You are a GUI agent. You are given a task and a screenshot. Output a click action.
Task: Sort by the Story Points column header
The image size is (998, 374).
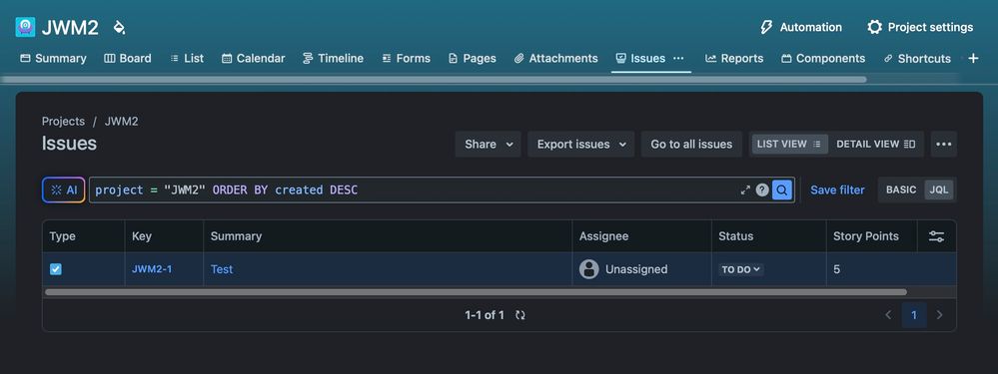coord(866,236)
